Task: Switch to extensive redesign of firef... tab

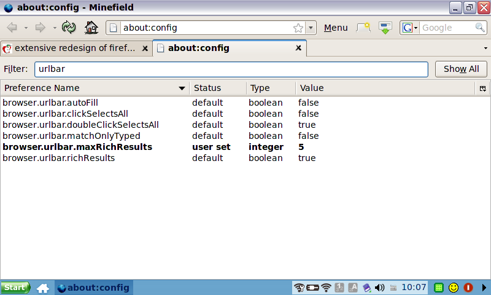Action: (76, 49)
